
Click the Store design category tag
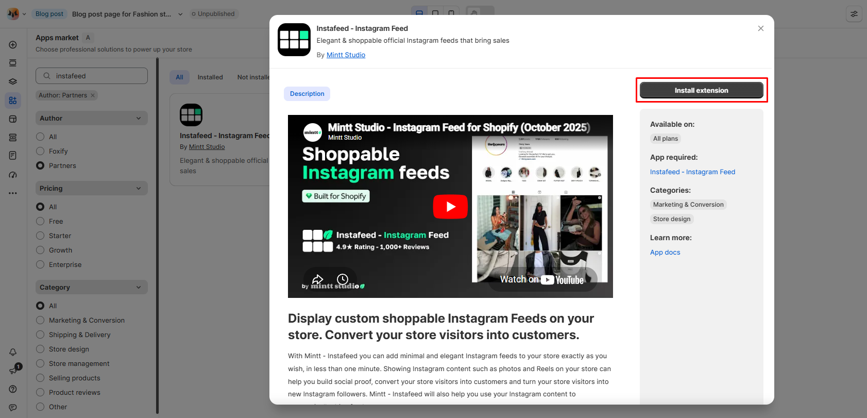672,219
